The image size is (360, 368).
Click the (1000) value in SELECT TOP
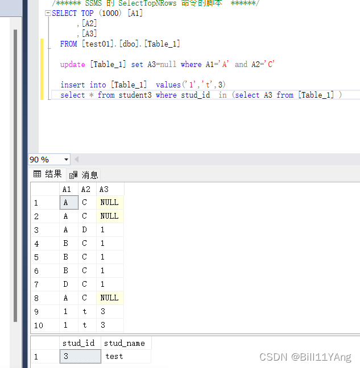click(x=110, y=13)
